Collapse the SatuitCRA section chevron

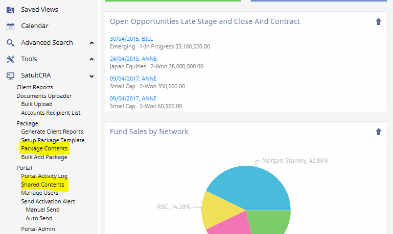[91, 76]
